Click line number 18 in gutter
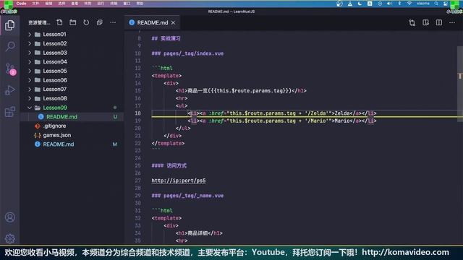The image size is (463, 260). coord(138,113)
